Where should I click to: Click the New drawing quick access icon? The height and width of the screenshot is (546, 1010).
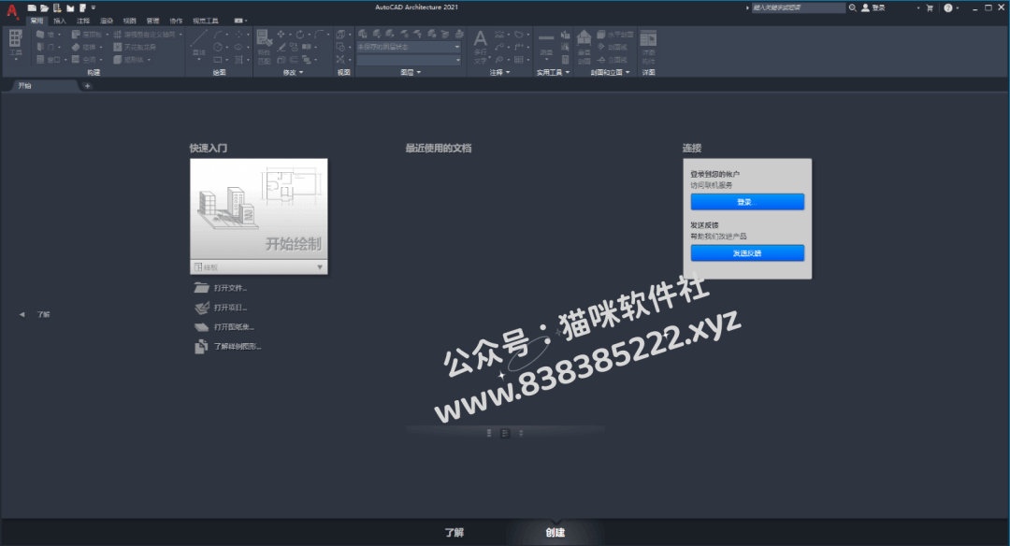click(x=32, y=7)
